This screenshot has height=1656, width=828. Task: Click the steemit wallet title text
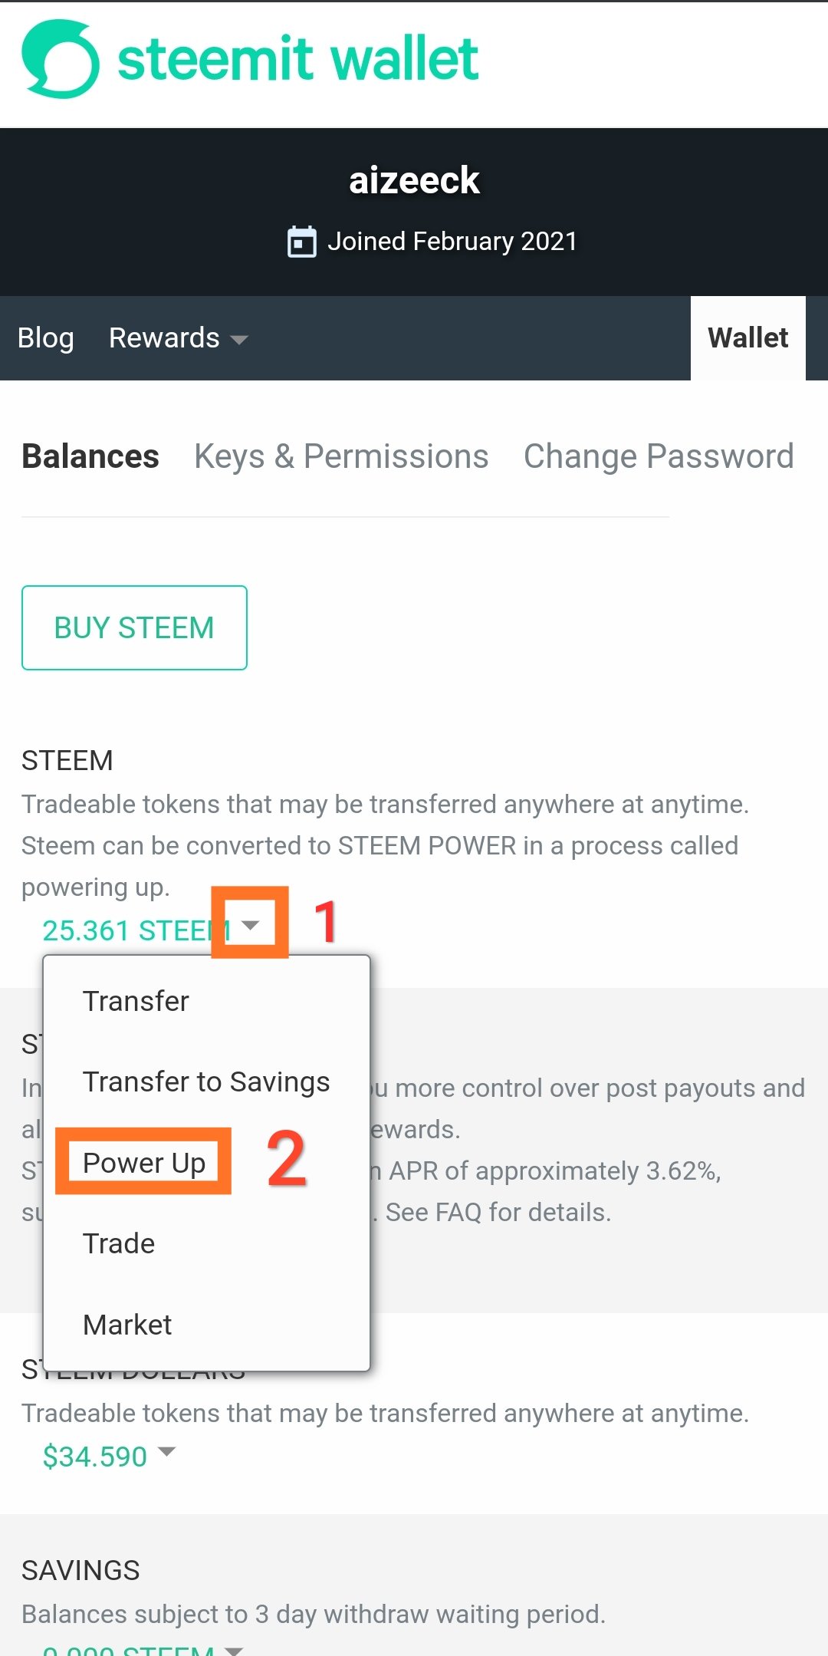point(298,59)
